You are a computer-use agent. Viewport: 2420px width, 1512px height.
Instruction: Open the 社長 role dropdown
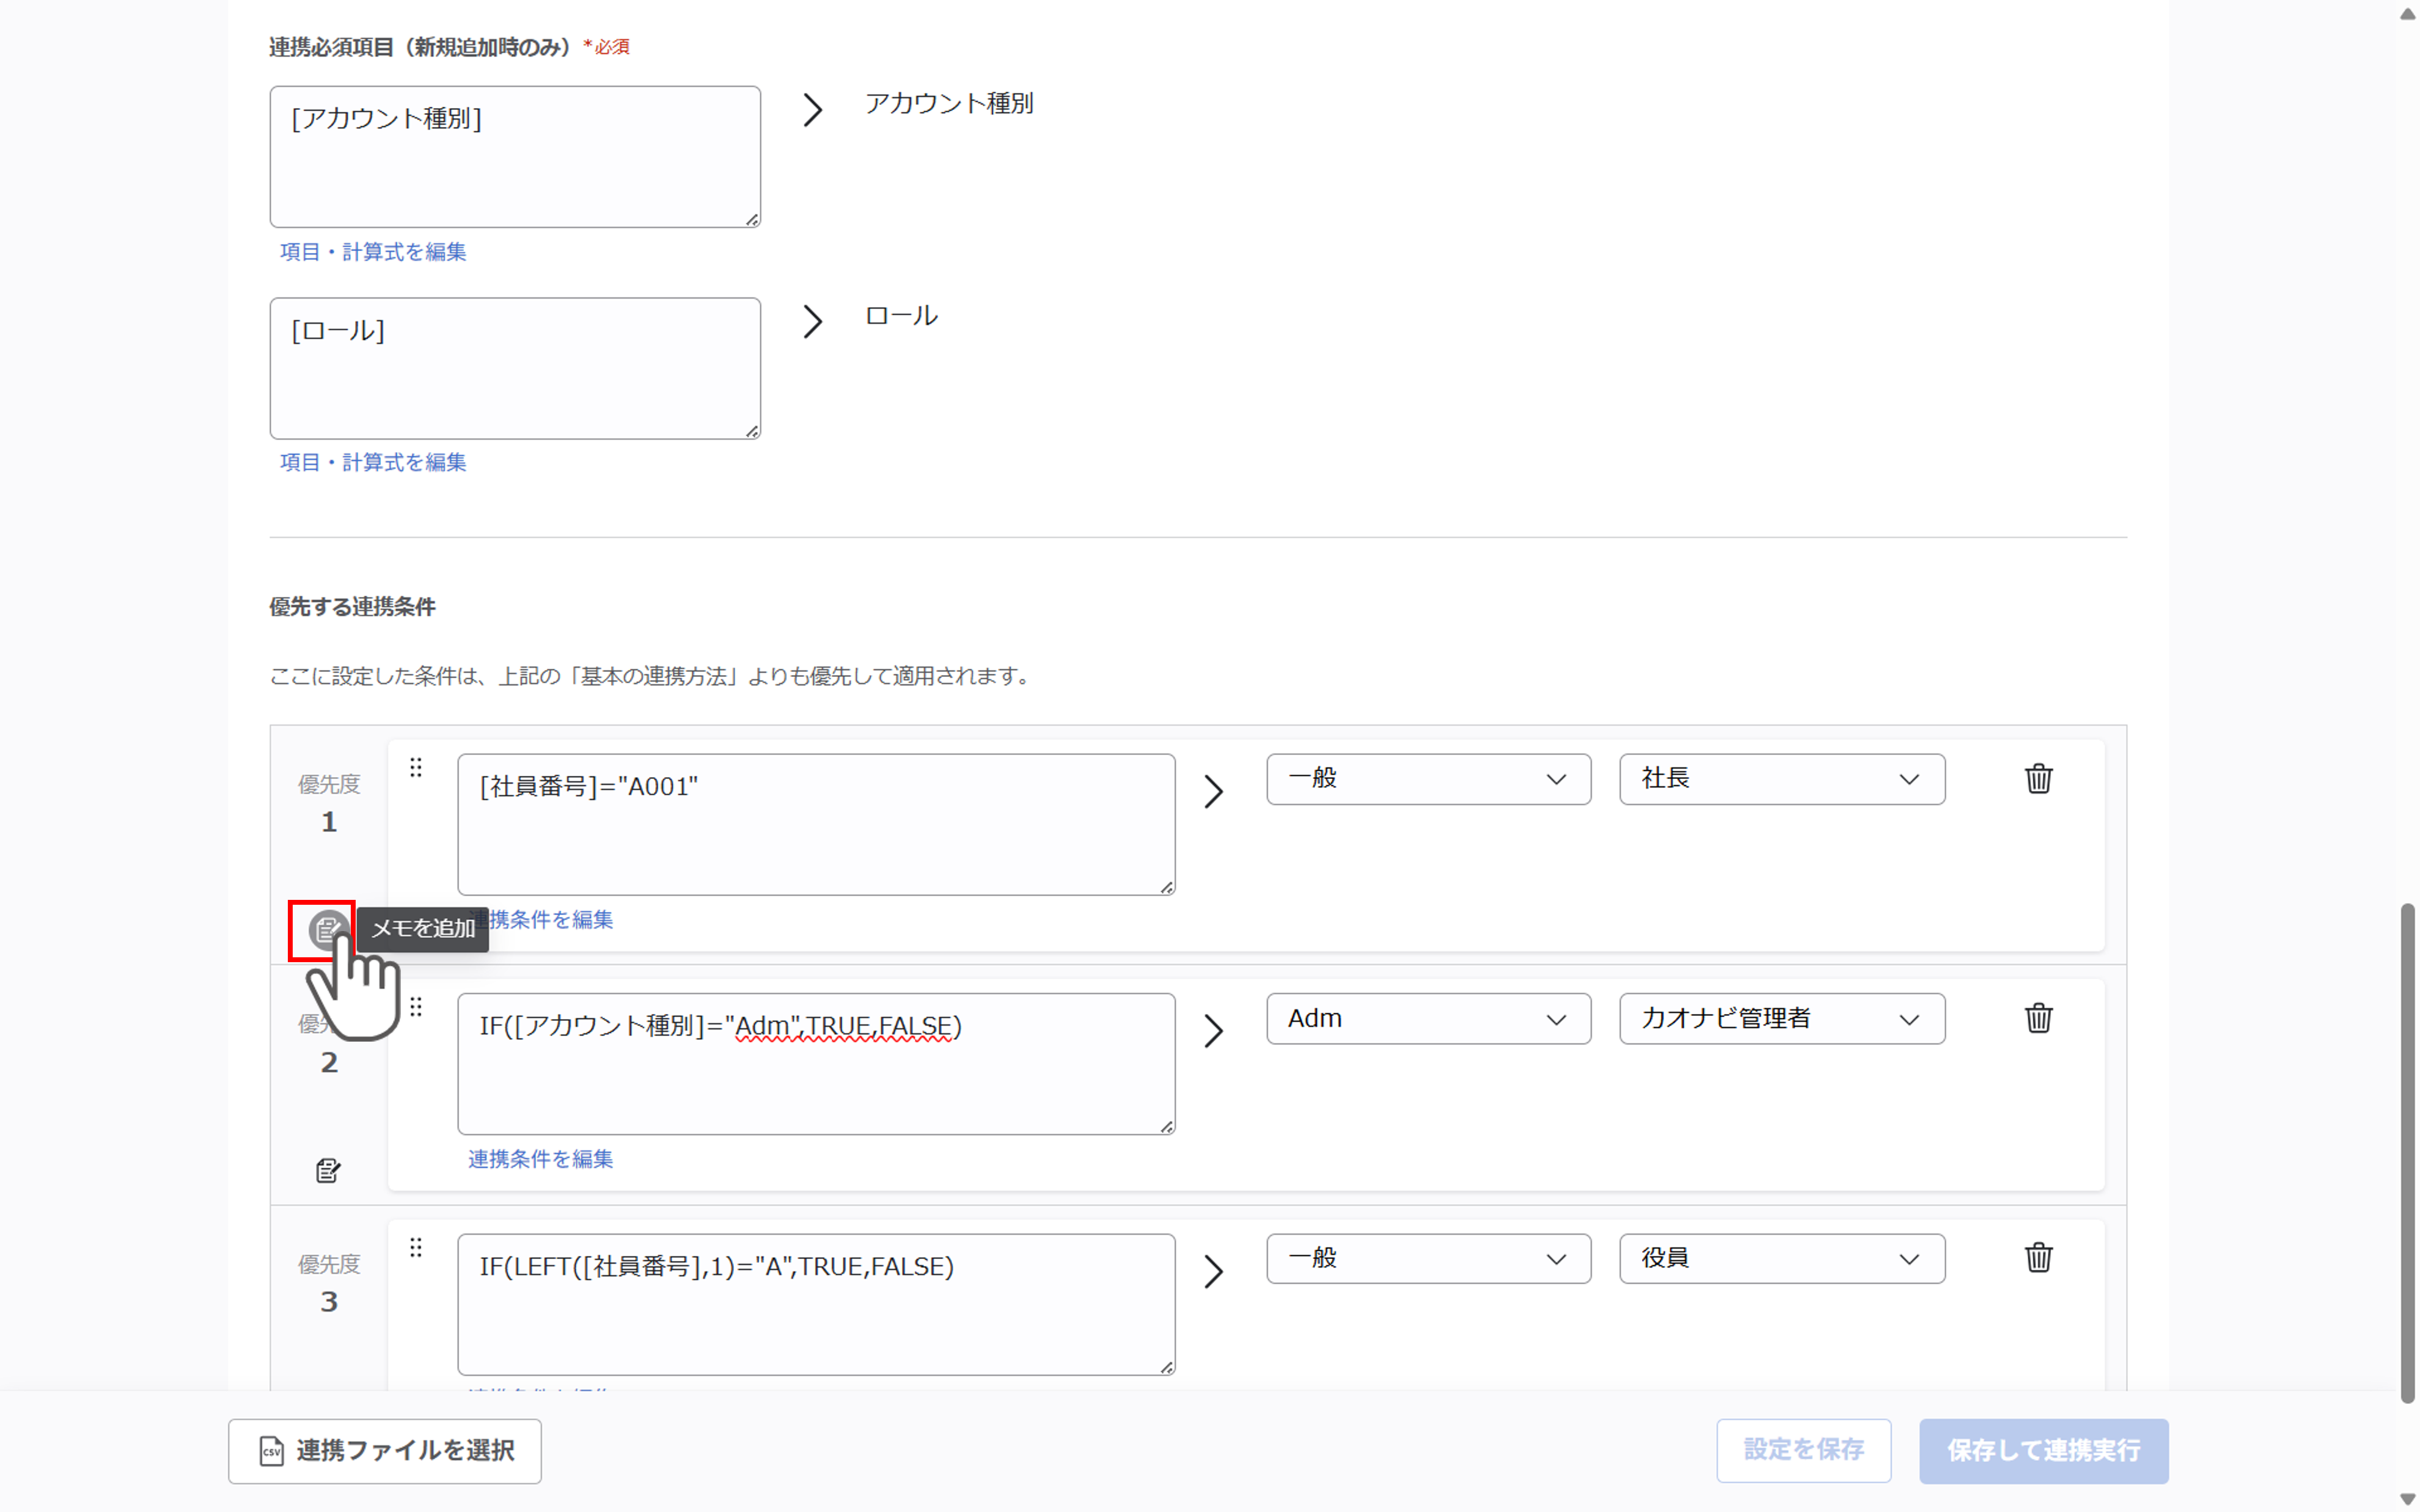[x=1782, y=779]
